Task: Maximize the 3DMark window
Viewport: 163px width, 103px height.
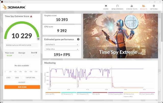Action: coord(155,2)
